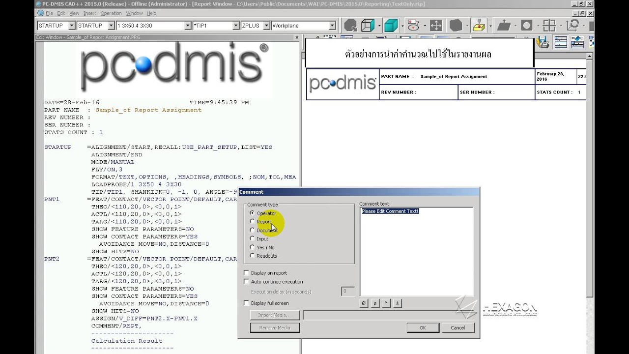This screenshot has height=354, width=629.
Task: Click the COMMENT/REPT line in edit window
Action: click(116, 326)
